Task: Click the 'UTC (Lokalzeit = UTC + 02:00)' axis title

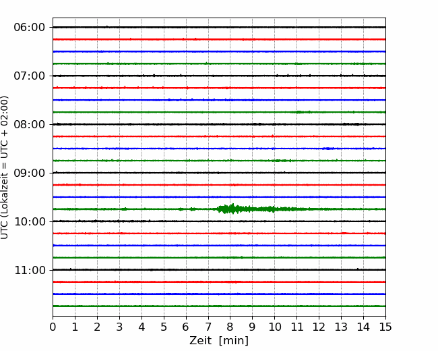Action: [x=5, y=167]
